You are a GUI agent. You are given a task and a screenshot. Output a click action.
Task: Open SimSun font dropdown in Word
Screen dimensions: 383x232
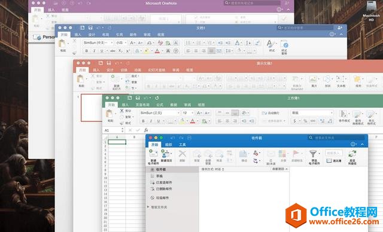click(x=112, y=42)
